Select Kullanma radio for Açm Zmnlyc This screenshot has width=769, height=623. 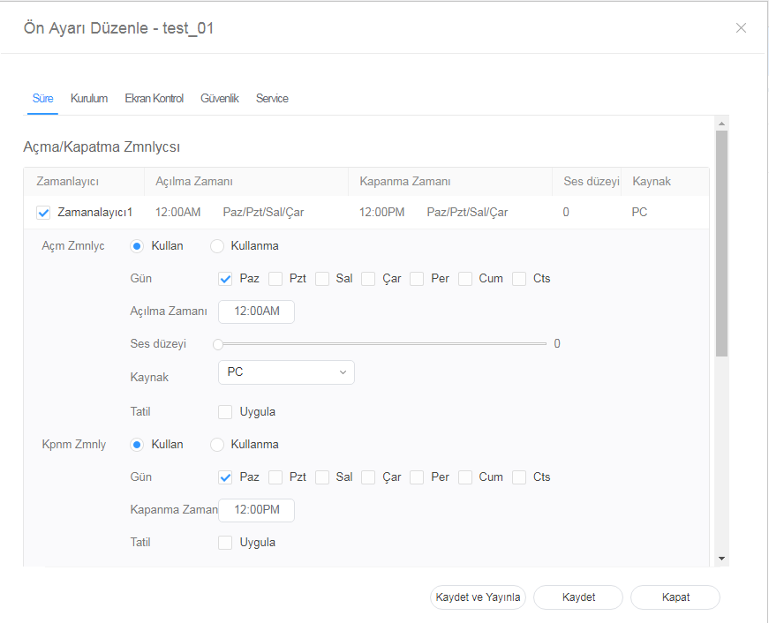coord(216,246)
